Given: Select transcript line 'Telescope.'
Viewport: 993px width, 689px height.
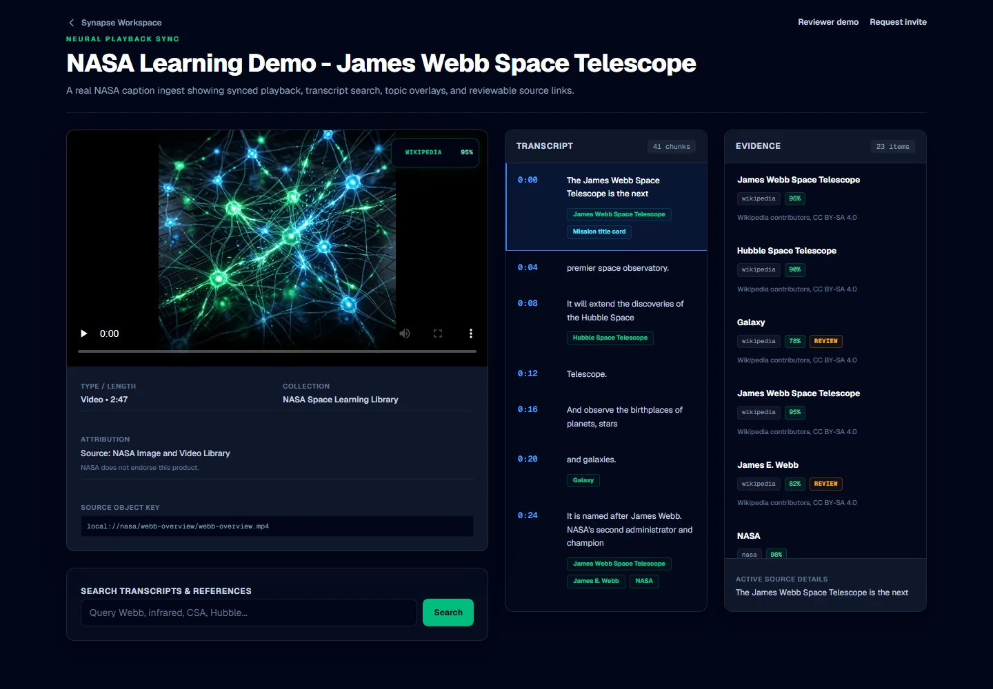Looking at the screenshot, I should tap(587, 374).
